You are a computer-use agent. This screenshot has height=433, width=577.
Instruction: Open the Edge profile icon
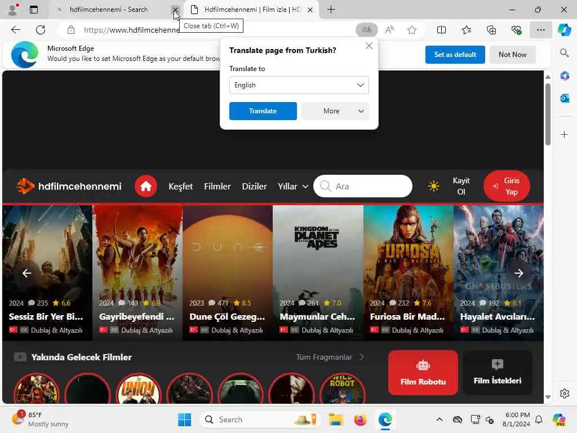[13, 10]
